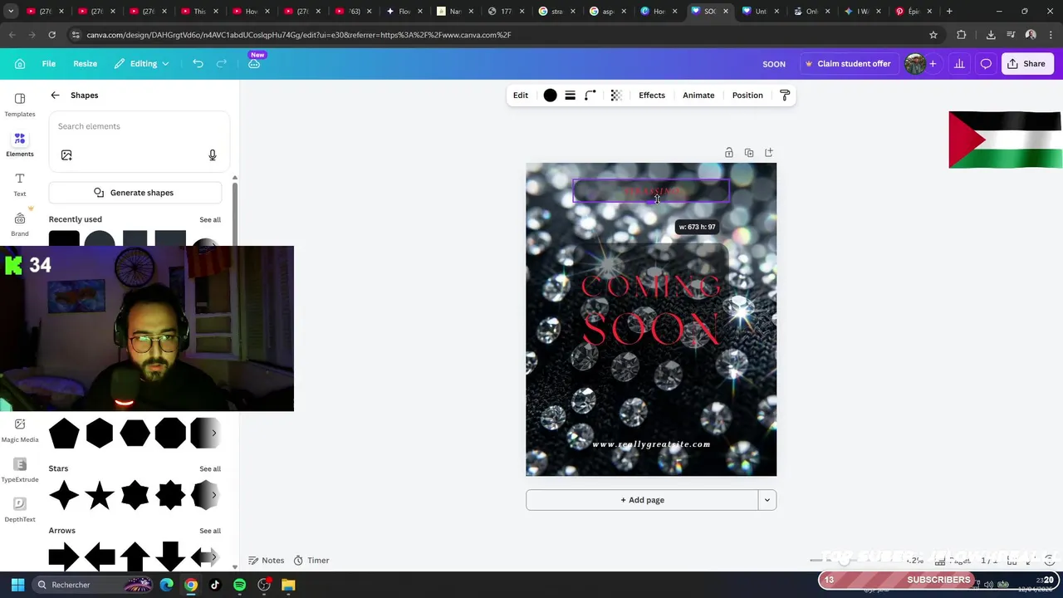This screenshot has width=1063, height=598.
Task: Search elements by image upload icon
Action: click(x=66, y=155)
